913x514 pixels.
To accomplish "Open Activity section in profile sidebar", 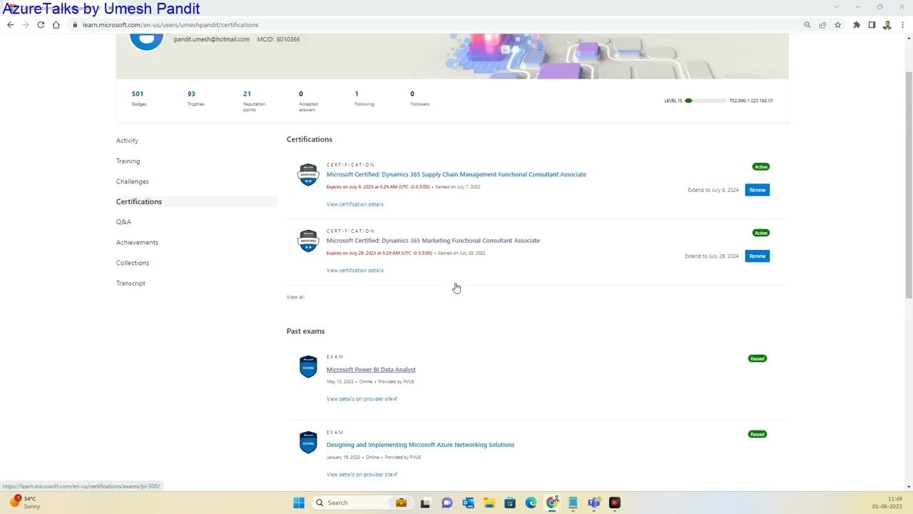I will (127, 141).
